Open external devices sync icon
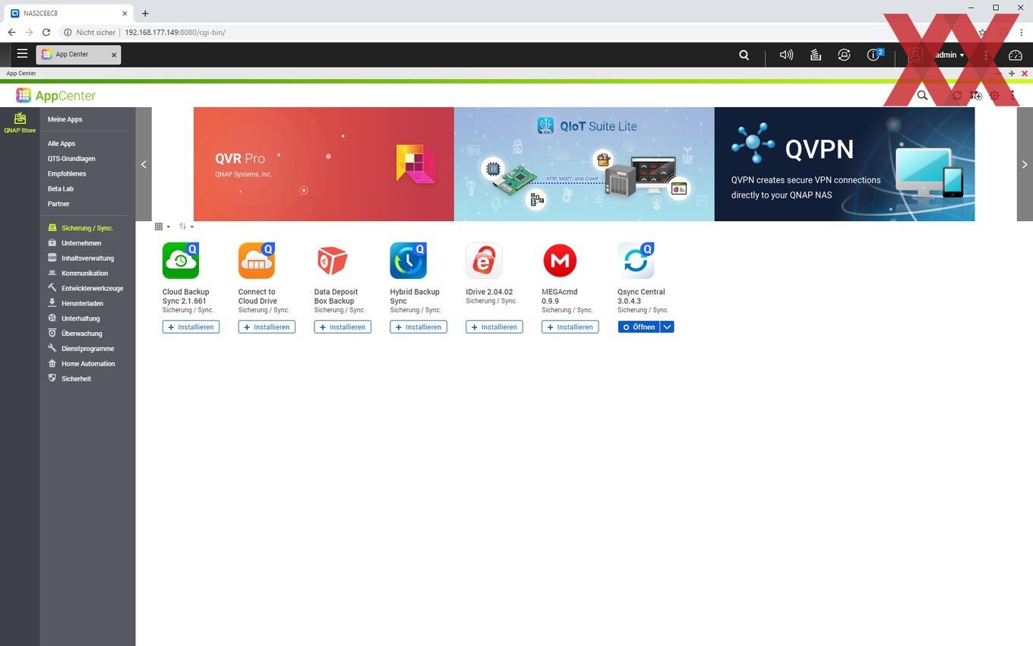 844,55
